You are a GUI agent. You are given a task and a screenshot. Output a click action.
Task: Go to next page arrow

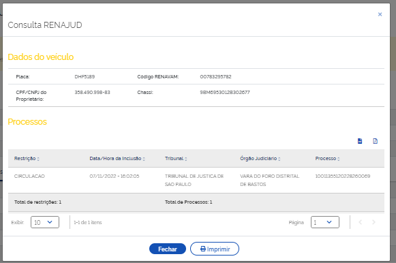(x=374, y=222)
